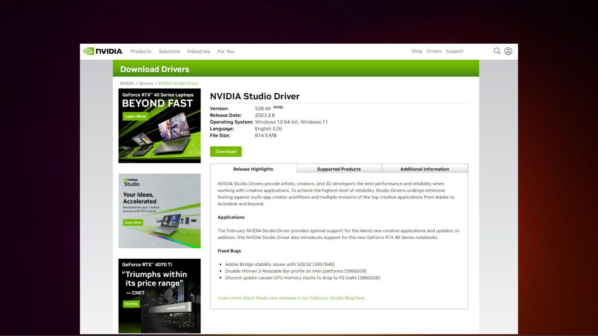Open the Products menu
598x336 pixels.
pyautogui.click(x=141, y=51)
